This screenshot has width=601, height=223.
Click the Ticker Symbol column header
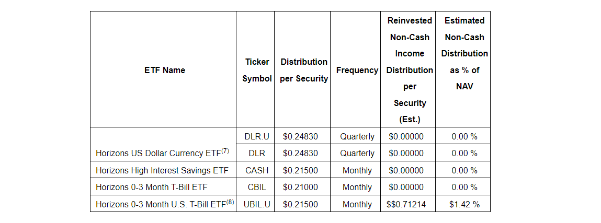pos(257,70)
